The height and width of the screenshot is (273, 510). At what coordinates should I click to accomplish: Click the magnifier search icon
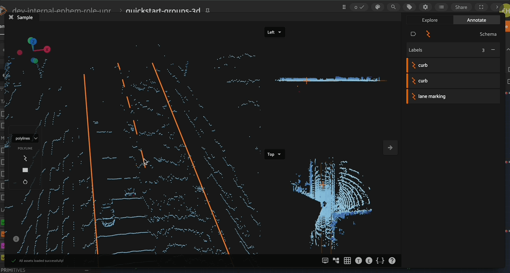[x=393, y=7]
